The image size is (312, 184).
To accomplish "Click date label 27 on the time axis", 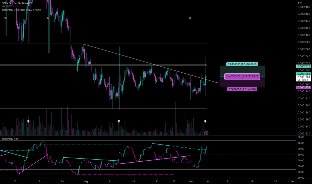I will tap(174, 181).
